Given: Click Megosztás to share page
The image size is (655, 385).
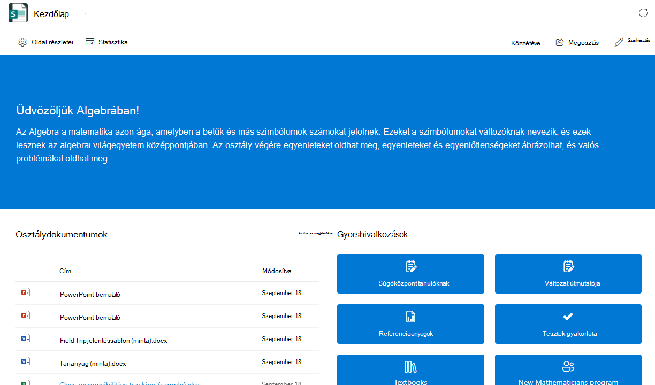Looking at the screenshot, I should tap(577, 43).
